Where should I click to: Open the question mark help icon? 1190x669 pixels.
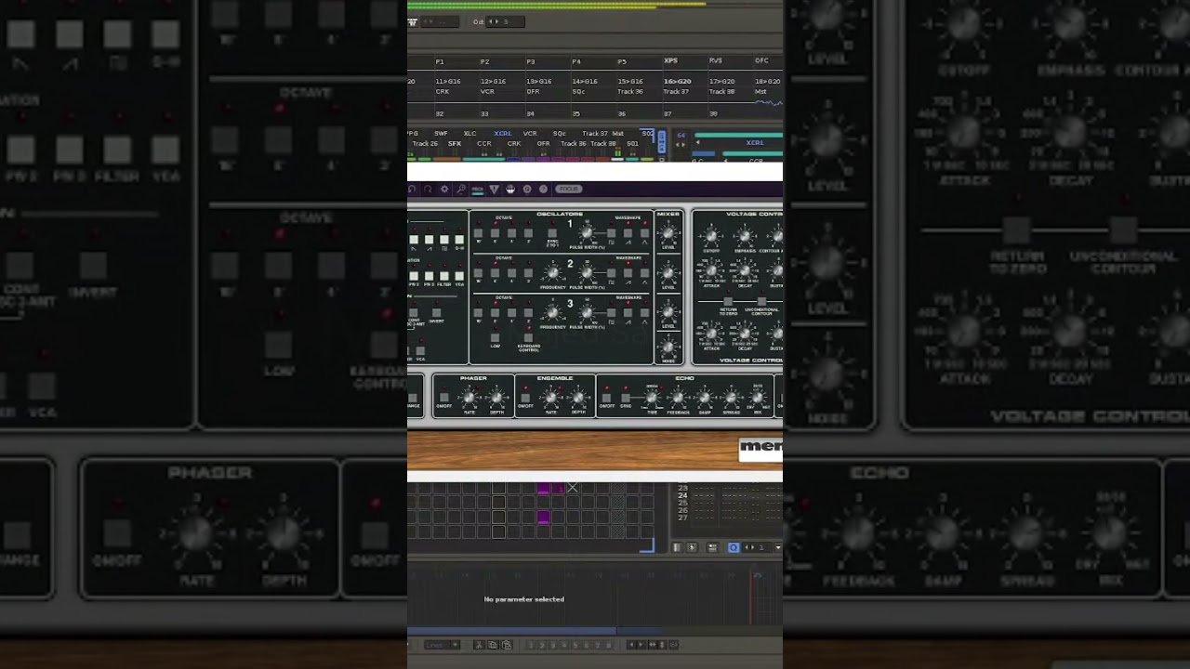543,189
